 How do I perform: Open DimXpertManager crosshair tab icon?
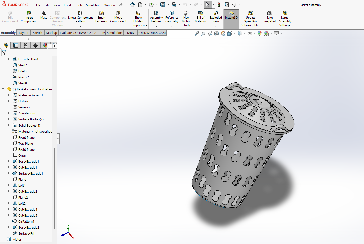point(36,45)
